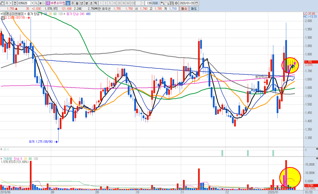Select the 분 minute period button
Image resolution: width=318 pixels, height=194 pixels.
click(x=87, y=3)
